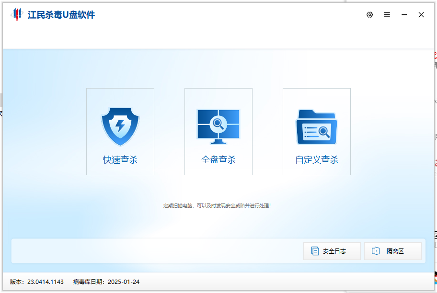
Task: Launch the 全盘查杀 full disk scan
Action: (218, 132)
